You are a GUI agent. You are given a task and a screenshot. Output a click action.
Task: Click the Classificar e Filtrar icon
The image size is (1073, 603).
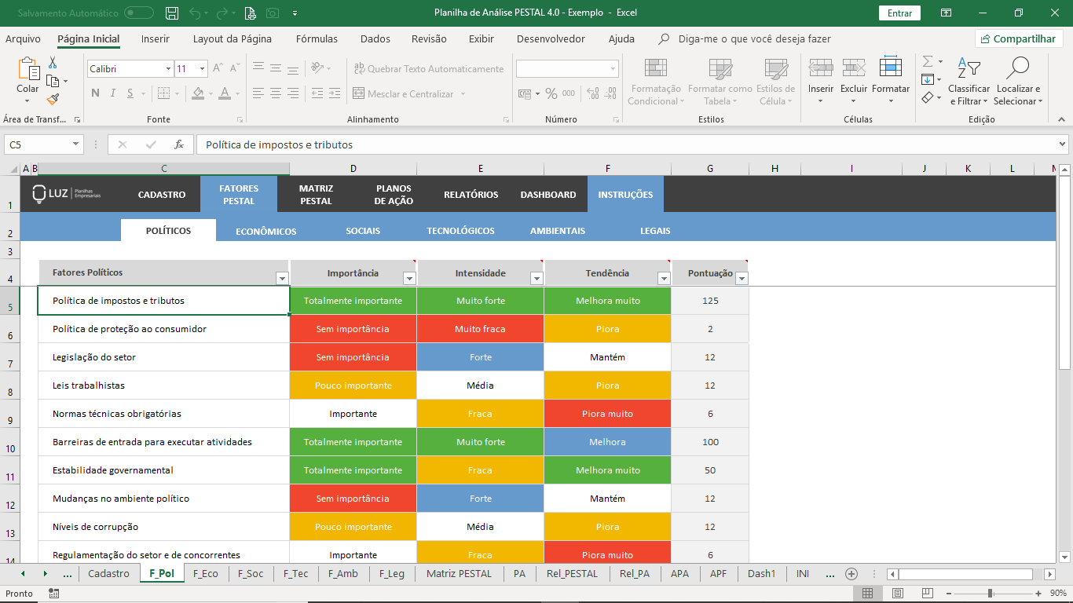click(x=969, y=68)
